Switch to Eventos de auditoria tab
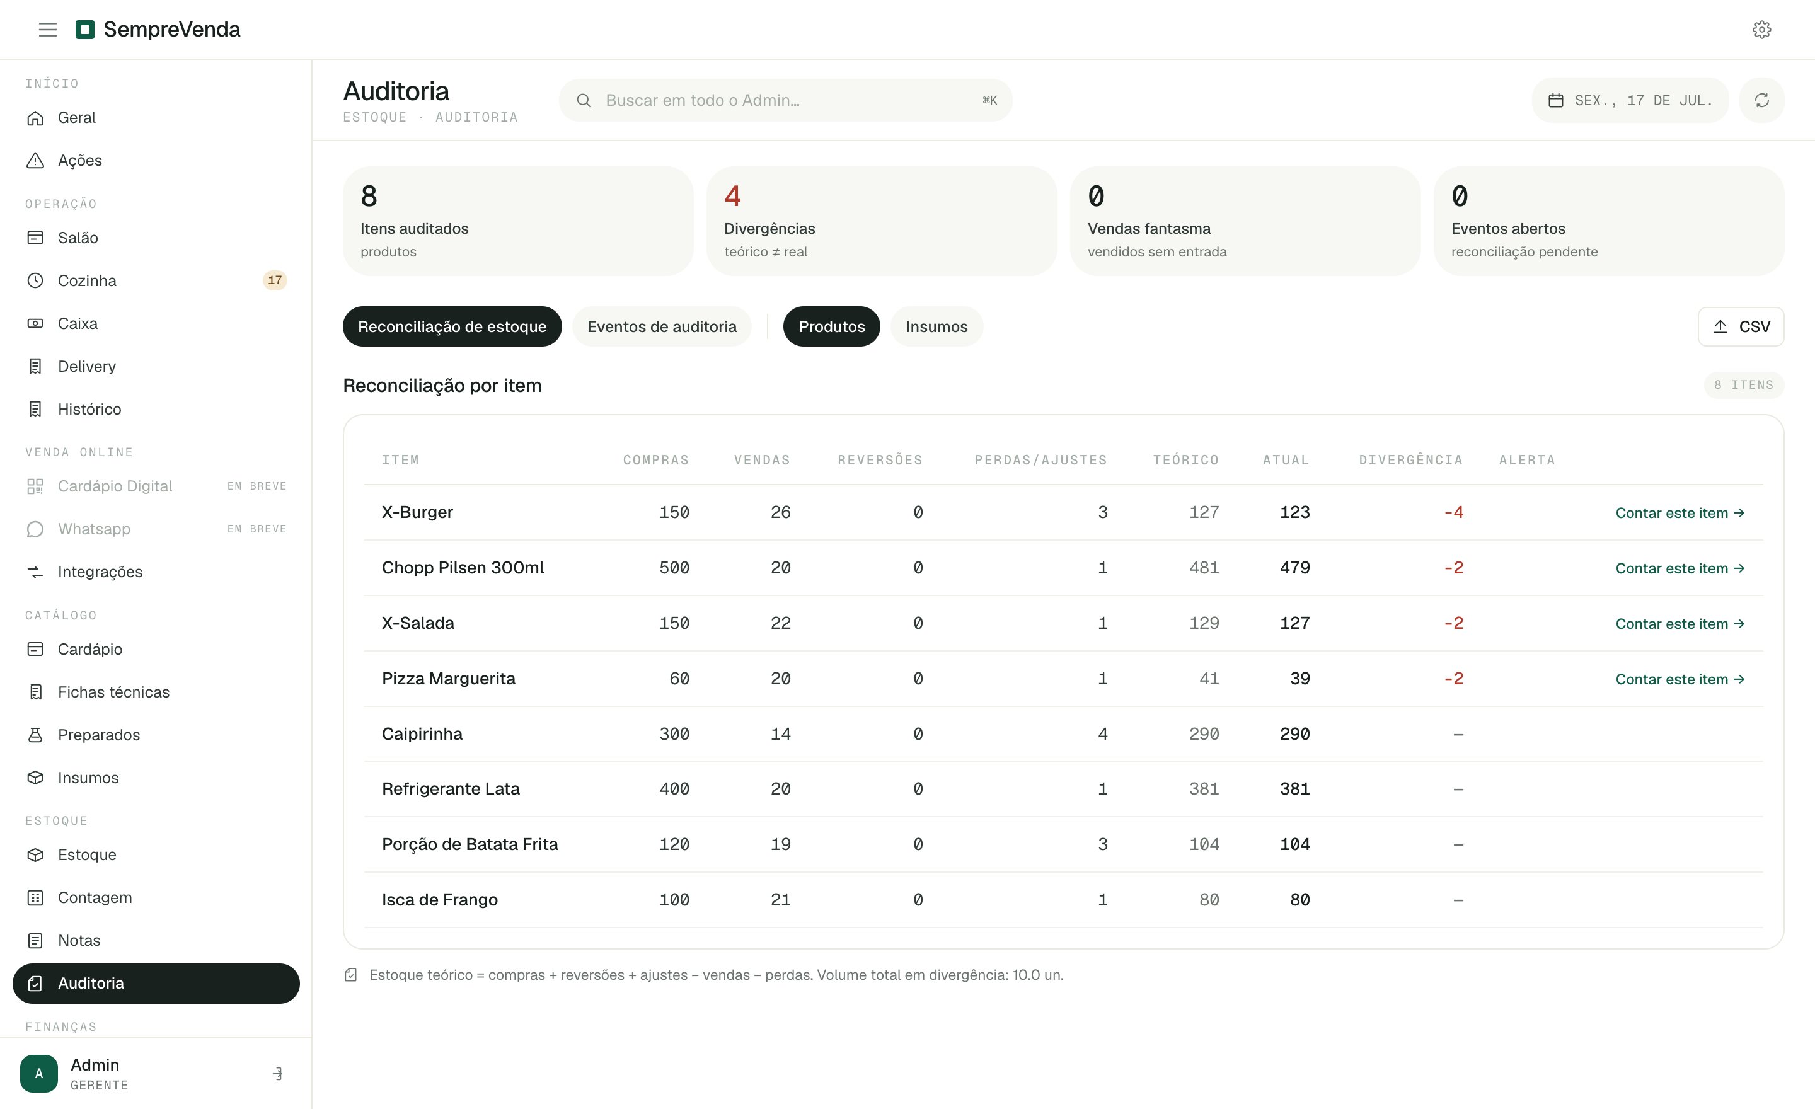This screenshot has height=1109, width=1815. [662, 326]
